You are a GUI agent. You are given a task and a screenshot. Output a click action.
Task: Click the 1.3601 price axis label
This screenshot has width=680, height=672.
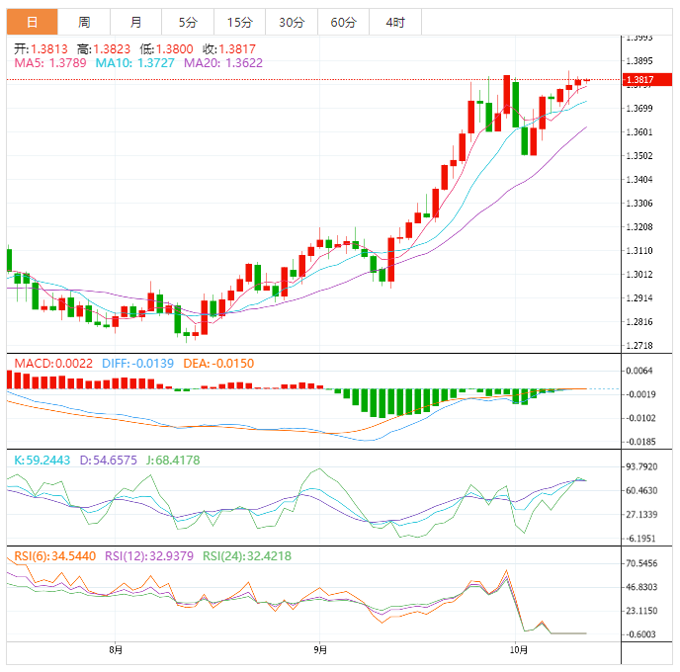coord(639,131)
